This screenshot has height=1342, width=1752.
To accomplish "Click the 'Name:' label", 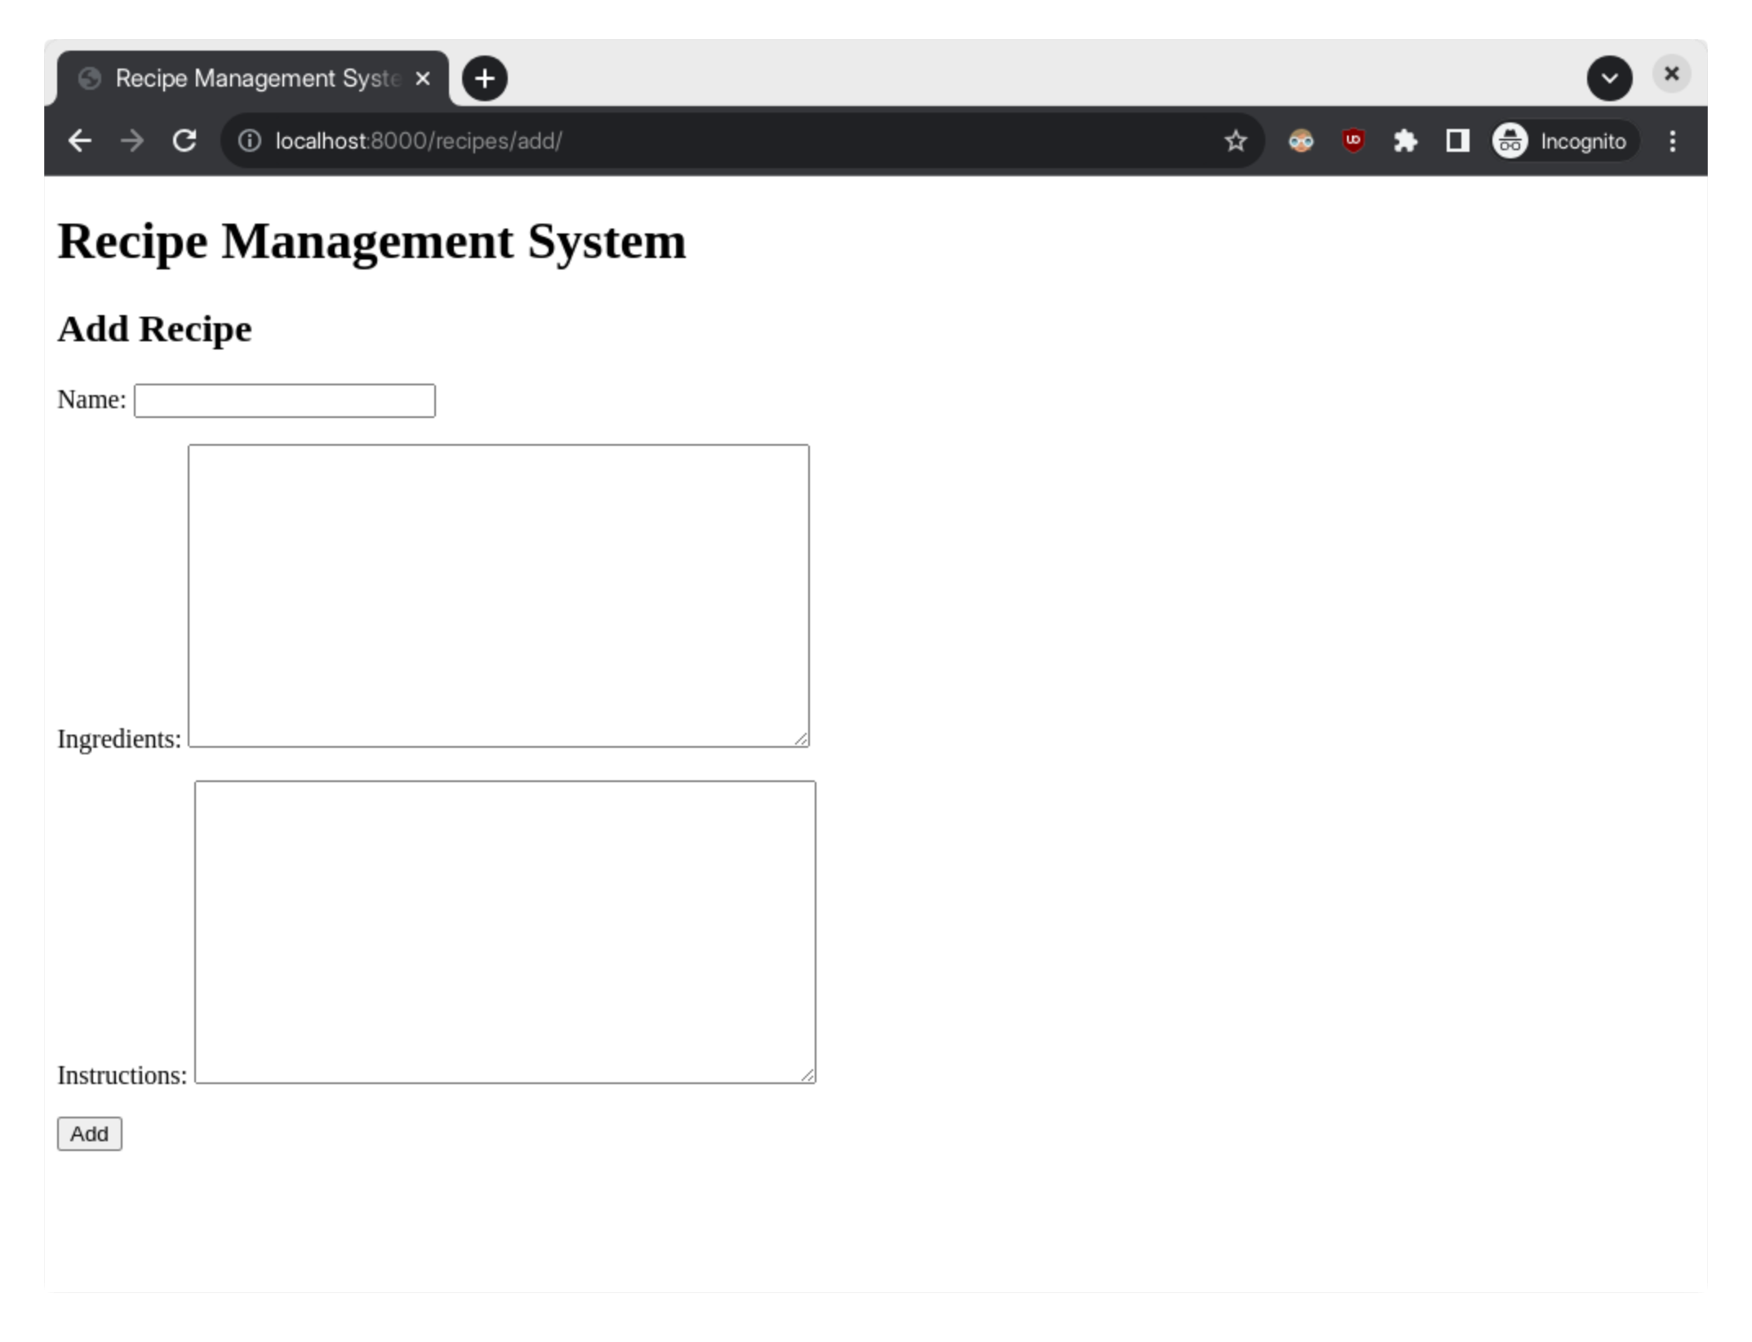I will click(91, 400).
